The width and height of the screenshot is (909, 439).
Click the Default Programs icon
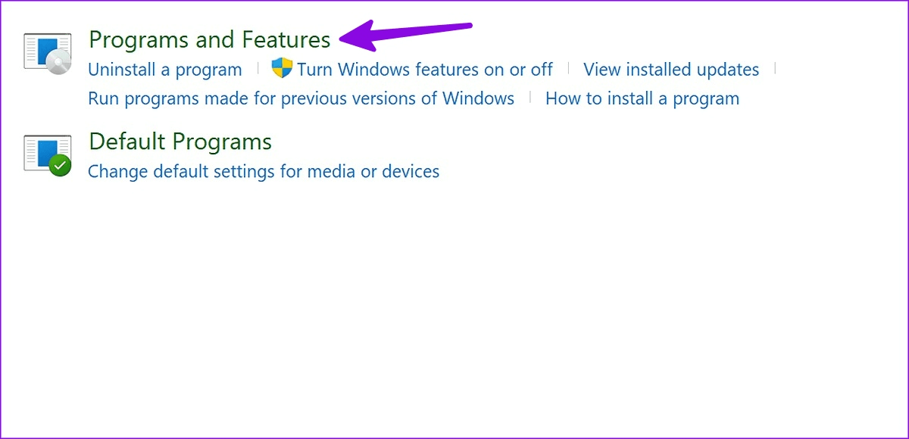[47, 154]
